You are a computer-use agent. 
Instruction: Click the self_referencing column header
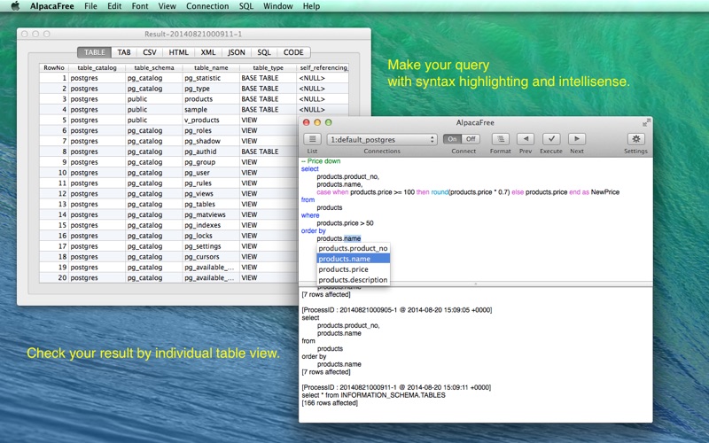[x=323, y=68]
